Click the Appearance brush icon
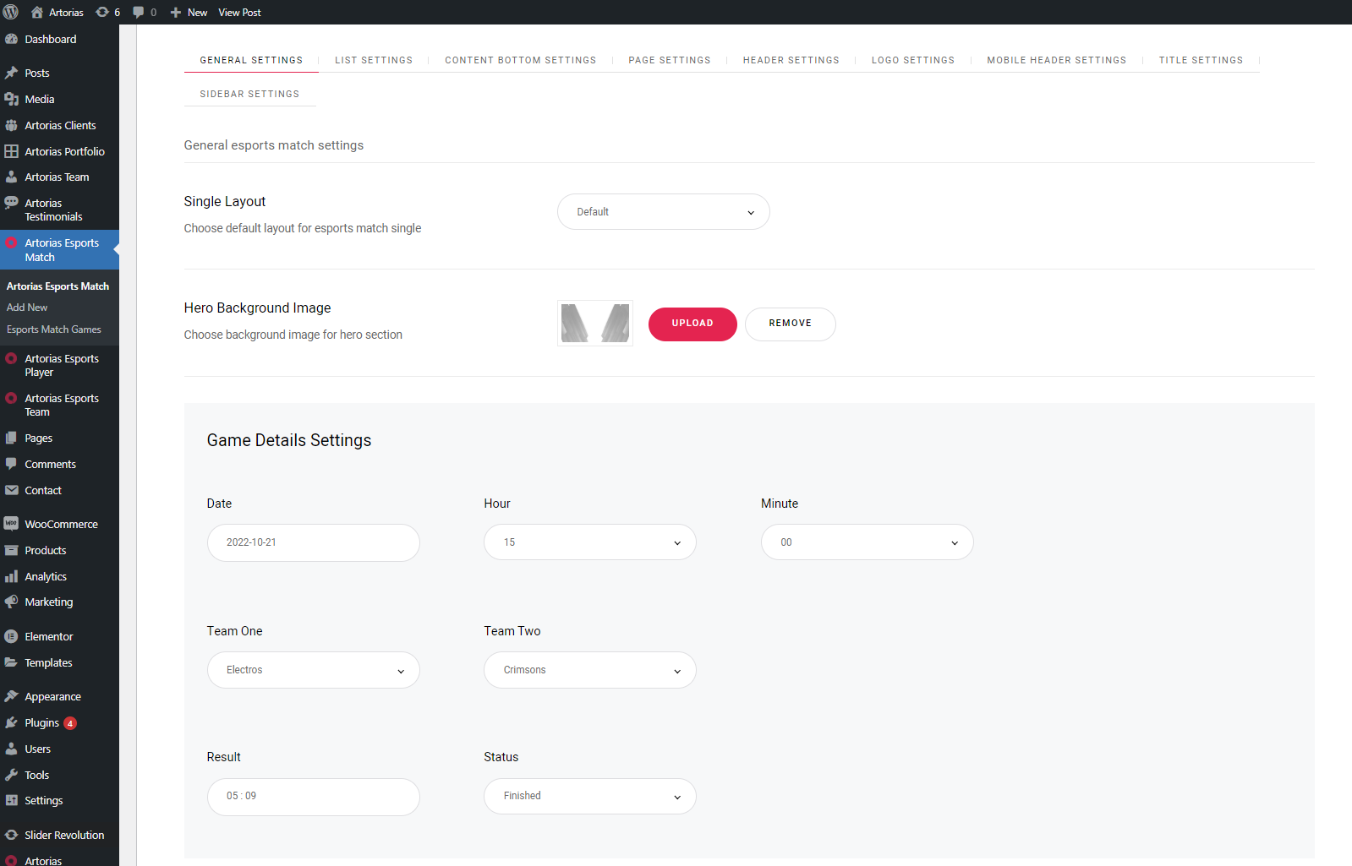This screenshot has height=866, width=1352. pos(11,696)
